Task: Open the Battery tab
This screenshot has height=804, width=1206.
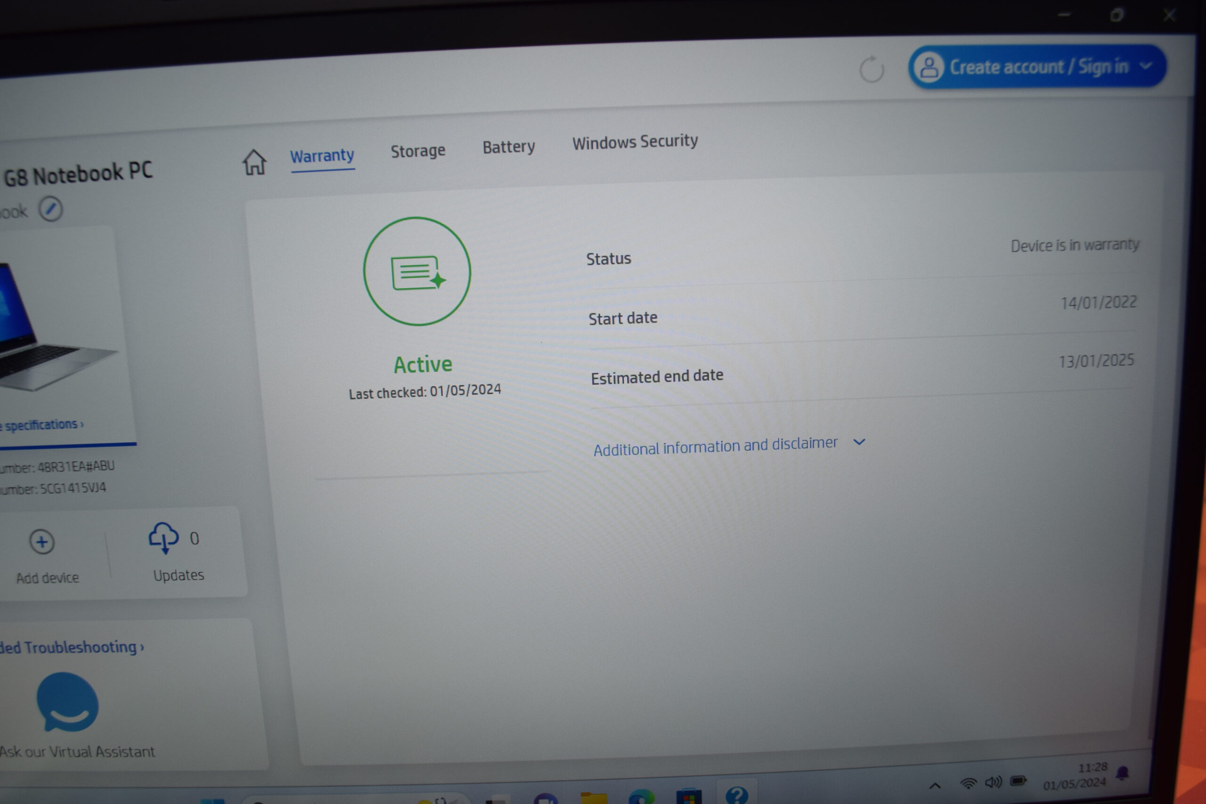Action: click(509, 146)
